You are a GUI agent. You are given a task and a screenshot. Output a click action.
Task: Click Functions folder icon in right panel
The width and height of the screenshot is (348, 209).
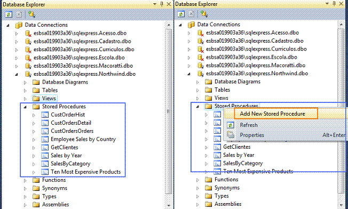pyautogui.click(x=208, y=180)
